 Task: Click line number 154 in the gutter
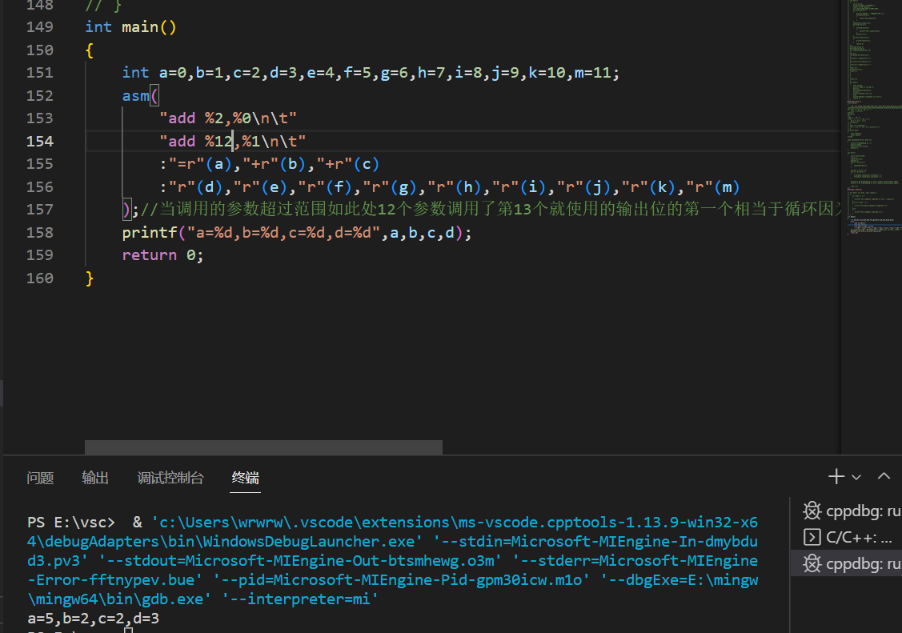pyautogui.click(x=40, y=142)
